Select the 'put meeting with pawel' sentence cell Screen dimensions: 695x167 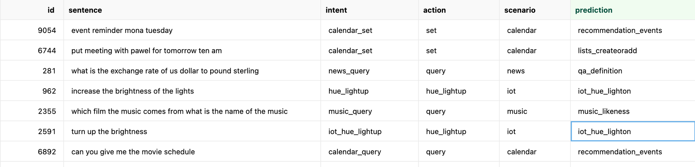[146, 51]
